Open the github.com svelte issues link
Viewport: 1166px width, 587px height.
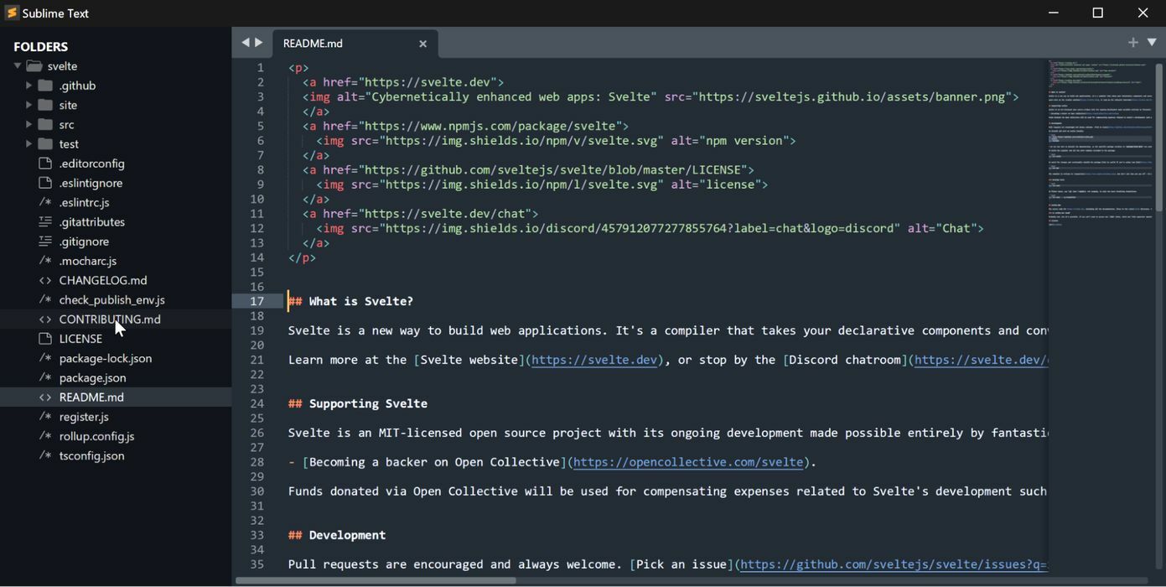coord(894,564)
